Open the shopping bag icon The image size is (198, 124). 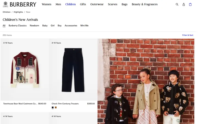click(190, 4)
